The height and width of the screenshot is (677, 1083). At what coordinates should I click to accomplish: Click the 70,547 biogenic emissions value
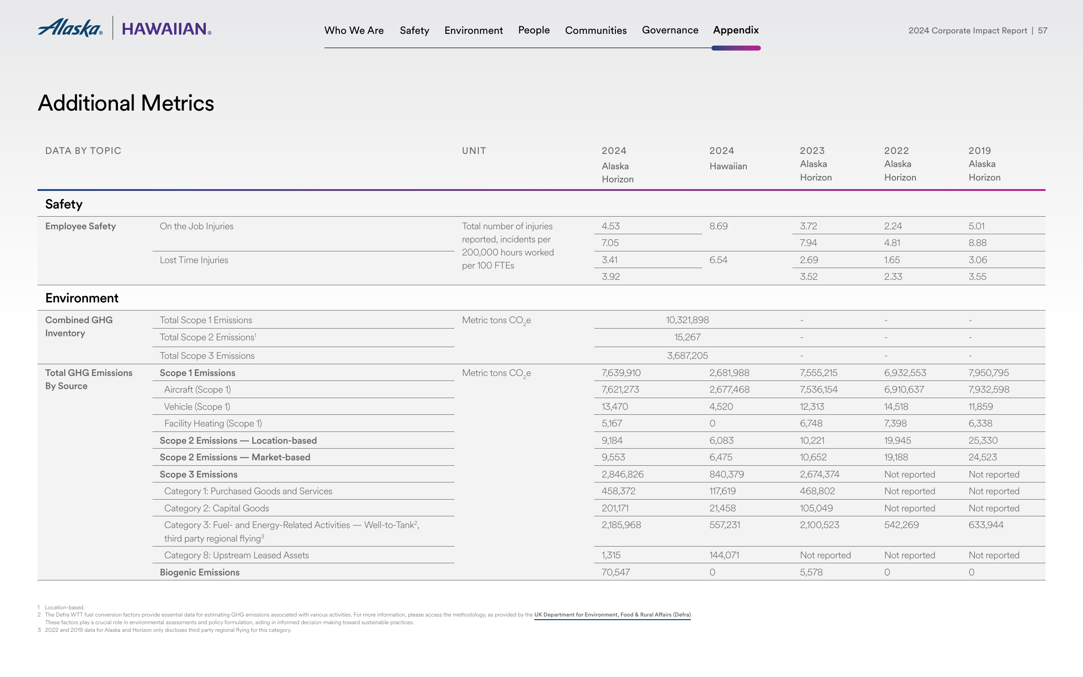[616, 572]
